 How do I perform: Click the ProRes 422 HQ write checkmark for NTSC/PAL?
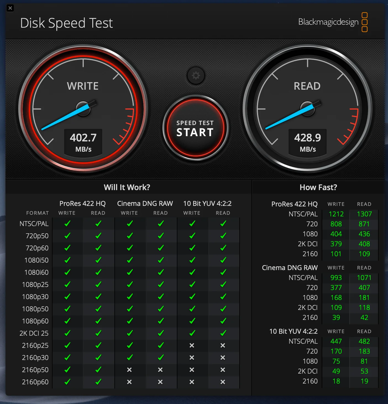pos(67,224)
